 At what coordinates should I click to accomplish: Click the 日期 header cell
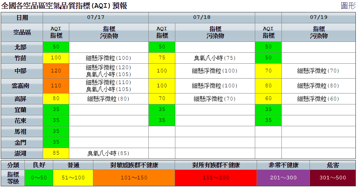[22, 17]
